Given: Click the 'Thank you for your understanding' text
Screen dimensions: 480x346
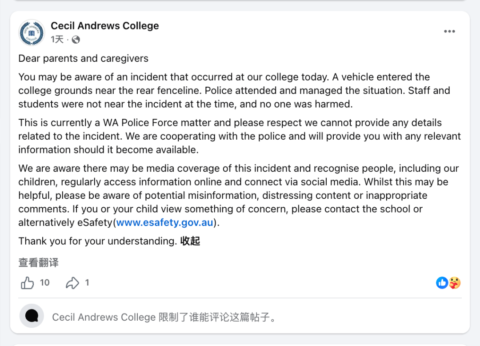Looking at the screenshot, I should click(98, 241).
